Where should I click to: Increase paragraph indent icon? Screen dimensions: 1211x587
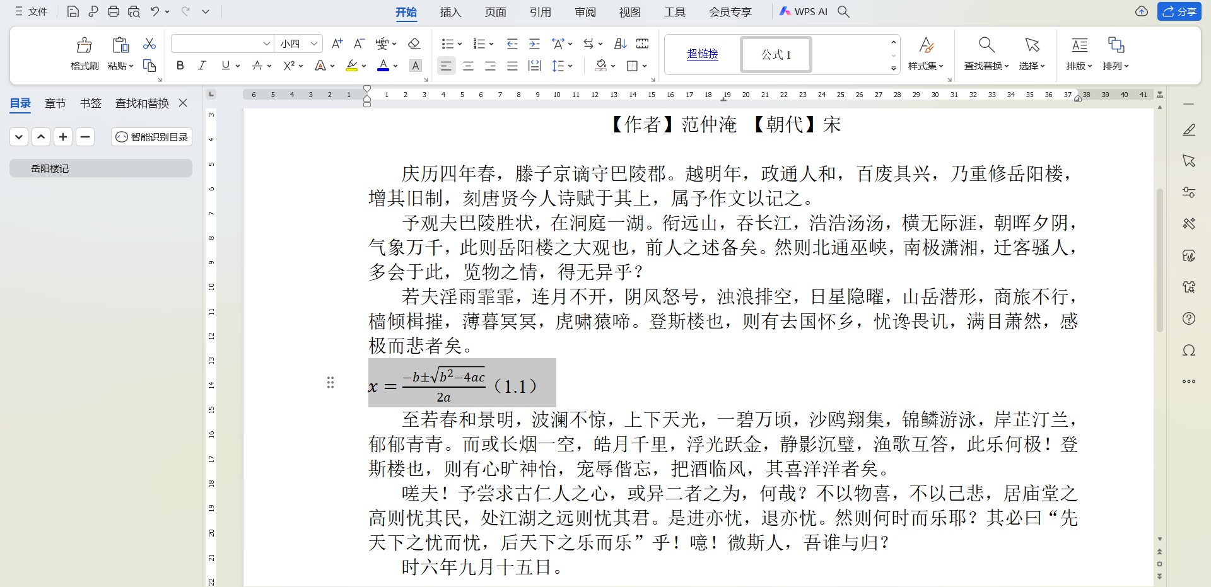(x=534, y=44)
